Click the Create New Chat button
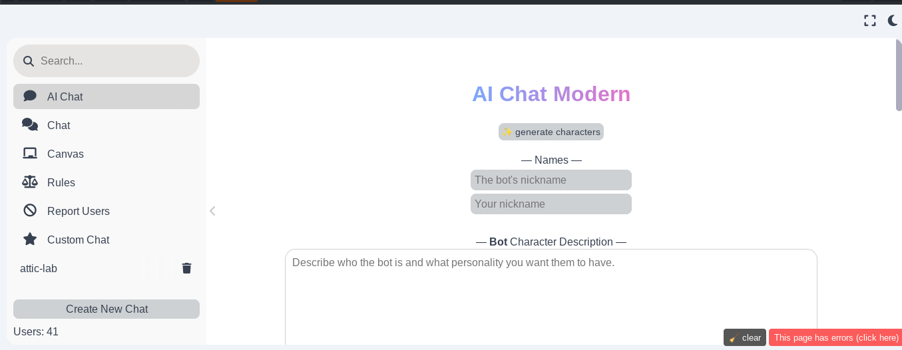Viewport: 902px width, 350px height. (107, 309)
